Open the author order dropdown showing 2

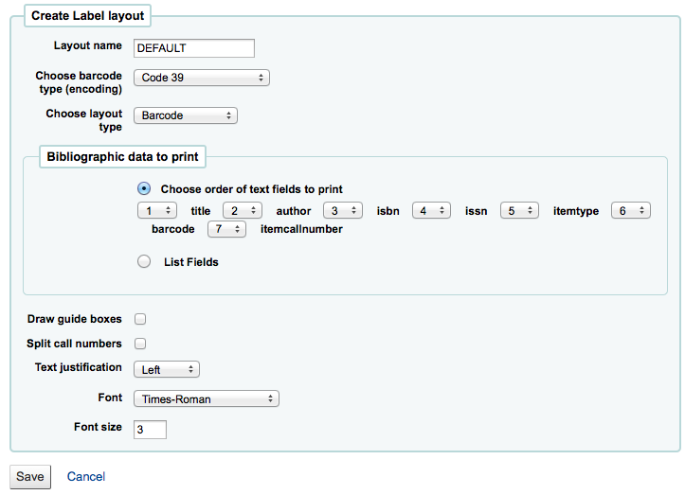243,211
